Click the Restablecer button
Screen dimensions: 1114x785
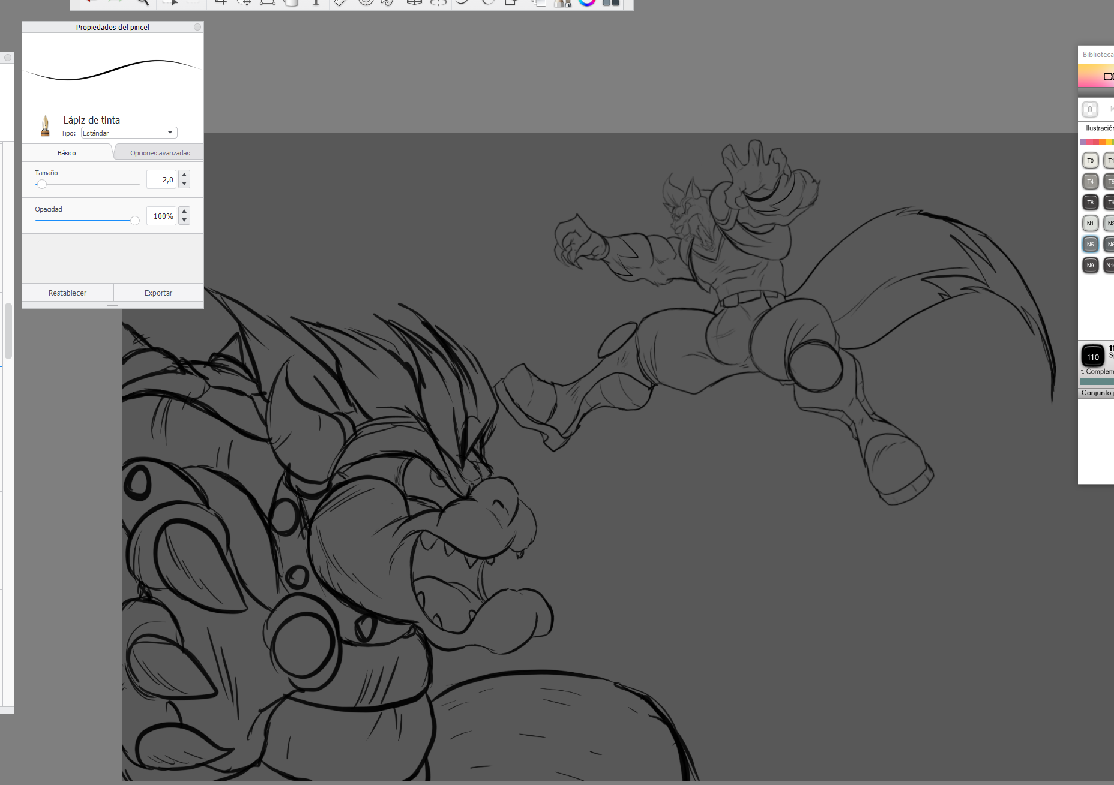[67, 293]
